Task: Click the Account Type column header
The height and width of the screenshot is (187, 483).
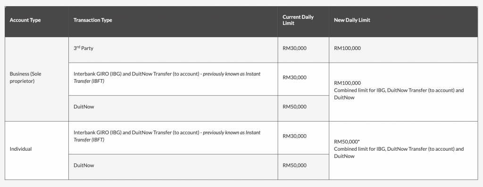Action: click(37, 22)
